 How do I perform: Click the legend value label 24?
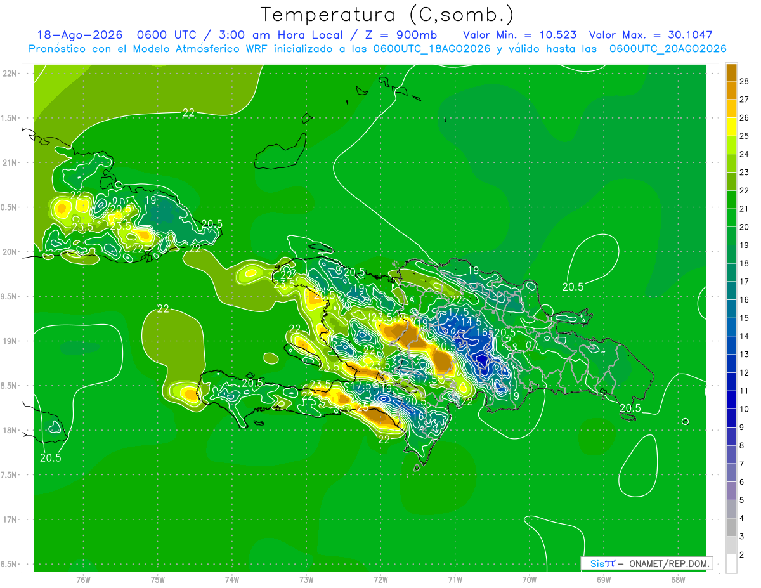[x=745, y=154]
